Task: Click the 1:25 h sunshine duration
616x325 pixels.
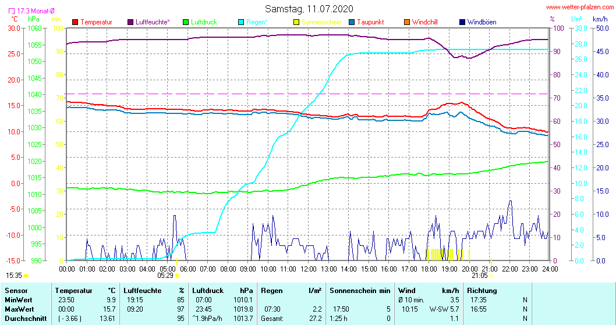Action: (x=339, y=319)
